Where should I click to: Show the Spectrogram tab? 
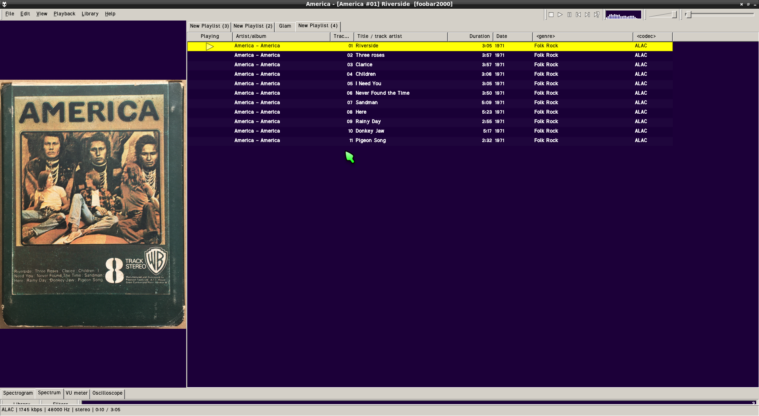pyautogui.click(x=18, y=393)
